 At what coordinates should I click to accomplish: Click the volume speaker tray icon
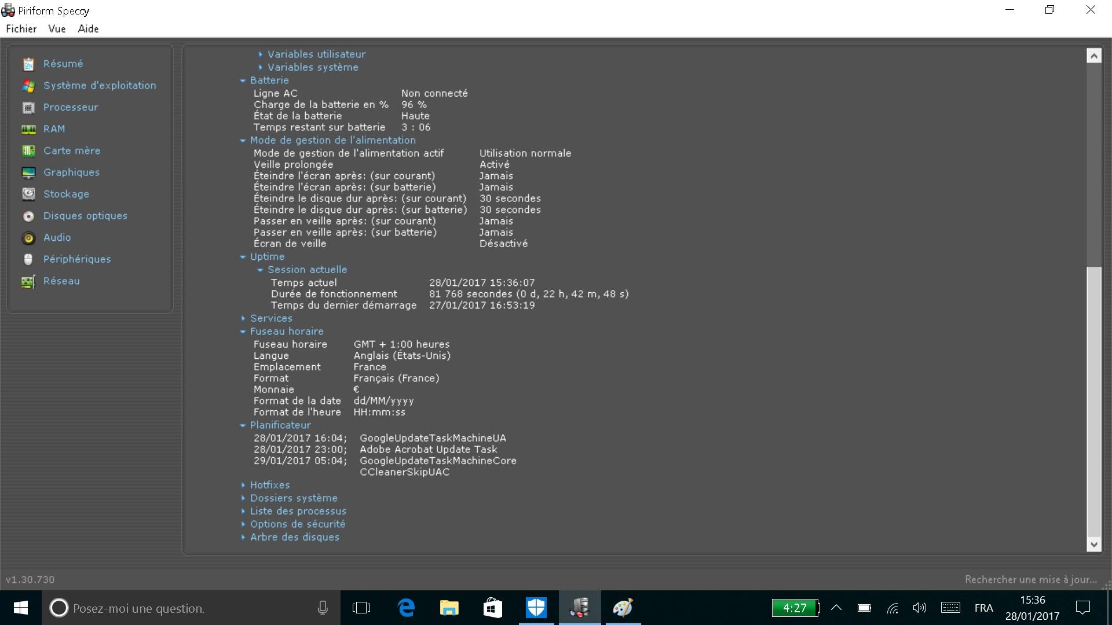(x=919, y=608)
